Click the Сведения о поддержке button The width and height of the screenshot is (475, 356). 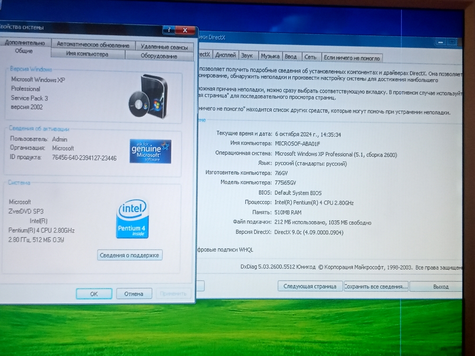point(130,255)
